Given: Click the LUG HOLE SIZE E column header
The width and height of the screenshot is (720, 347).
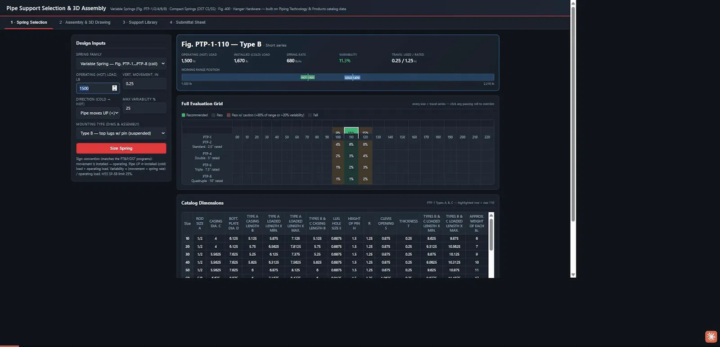Looking at the screenshot, I should (337, 223).
